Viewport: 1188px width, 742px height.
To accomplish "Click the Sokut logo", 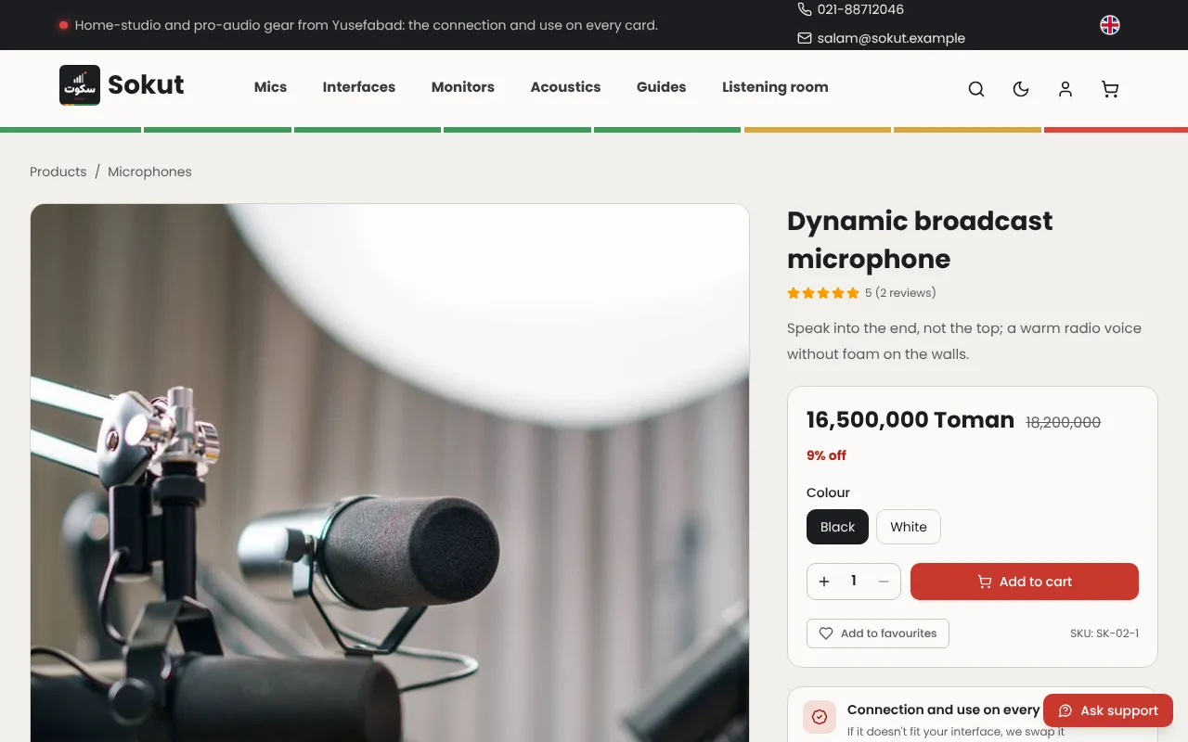I will (x=122, y=85).
